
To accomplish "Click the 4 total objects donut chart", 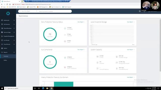I will 50,62.
